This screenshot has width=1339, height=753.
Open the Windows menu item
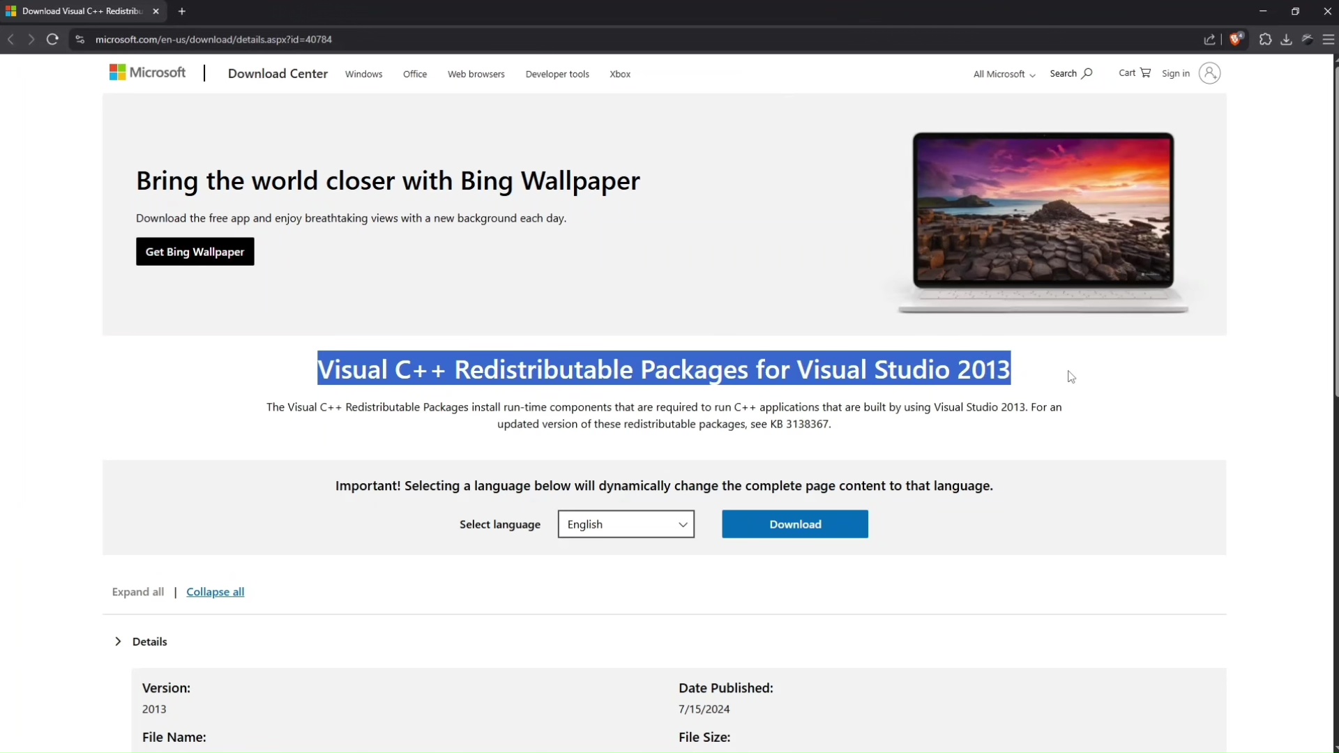click(x=363, y=74)
